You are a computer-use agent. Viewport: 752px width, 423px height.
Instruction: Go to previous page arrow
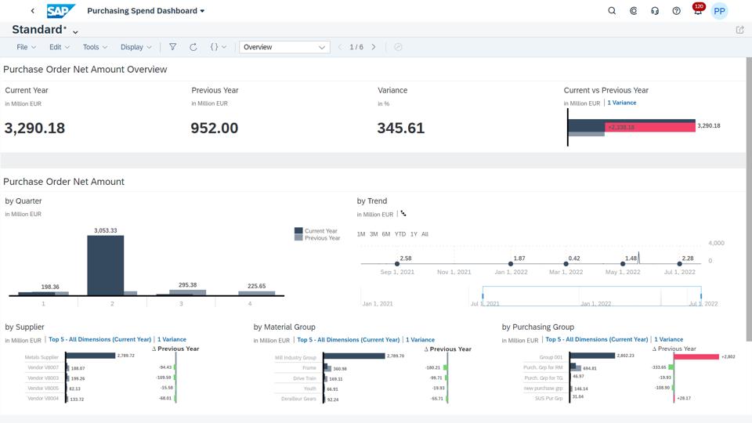pyautogui.click(x=340, y=47)
